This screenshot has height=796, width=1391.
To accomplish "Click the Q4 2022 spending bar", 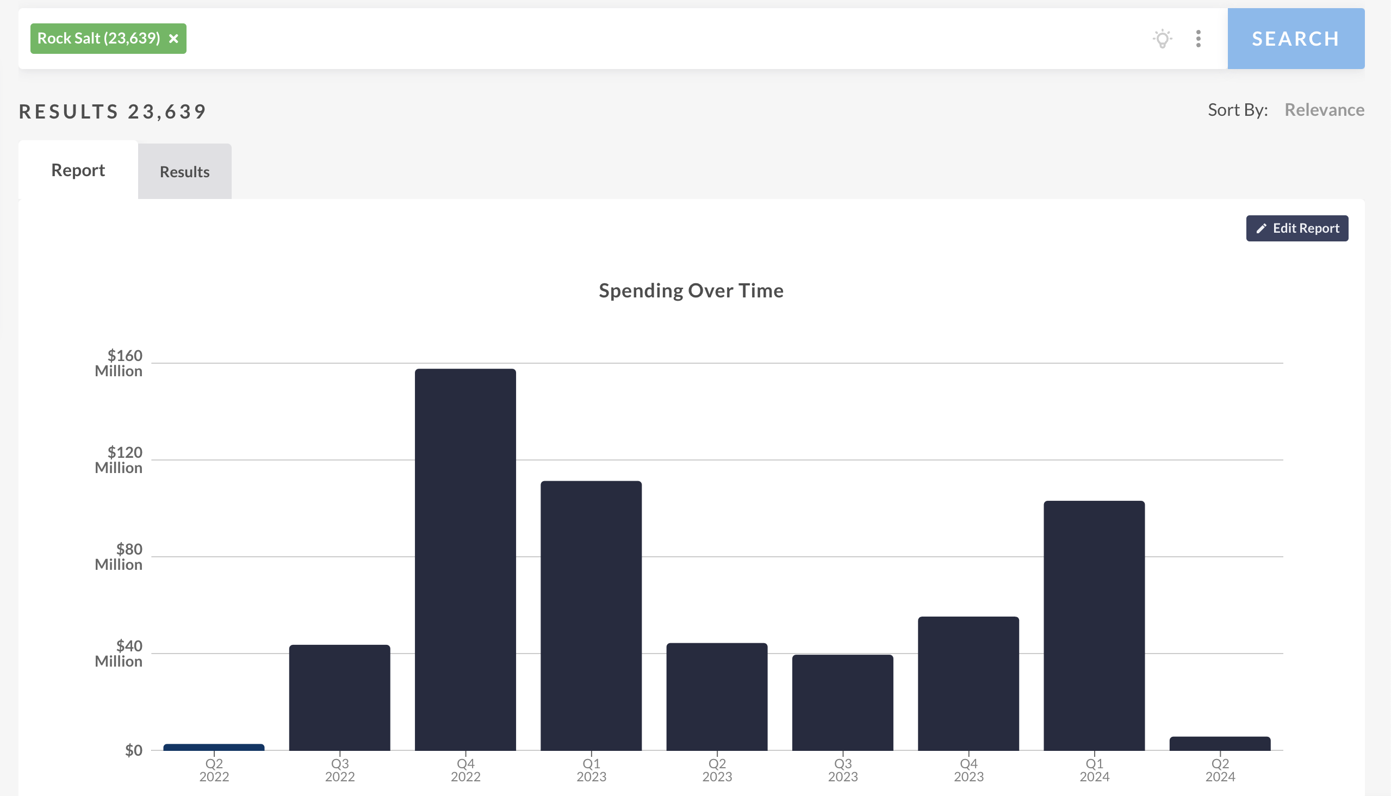I will 465,559.
